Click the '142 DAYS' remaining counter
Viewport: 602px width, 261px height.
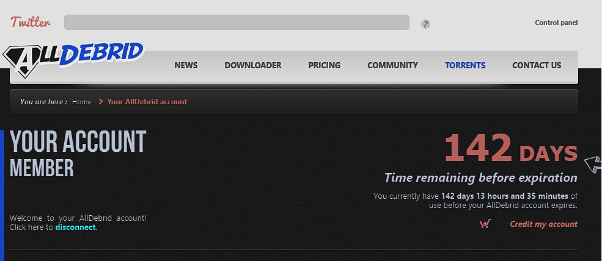pyautogui.click(x=510, y=149)
